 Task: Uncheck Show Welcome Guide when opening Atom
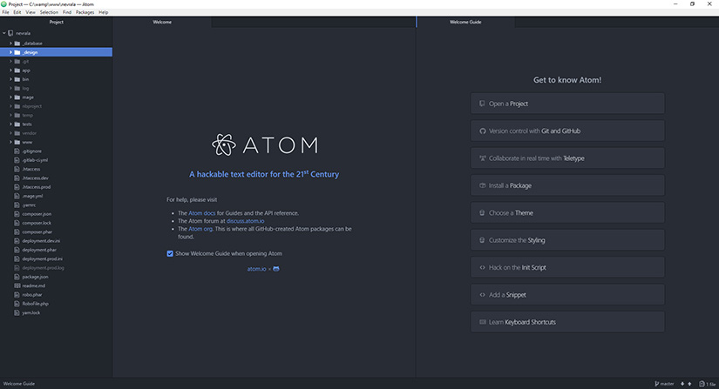(170, 253)
